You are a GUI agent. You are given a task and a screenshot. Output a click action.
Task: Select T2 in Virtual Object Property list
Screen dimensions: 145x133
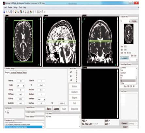pos(128,81)
